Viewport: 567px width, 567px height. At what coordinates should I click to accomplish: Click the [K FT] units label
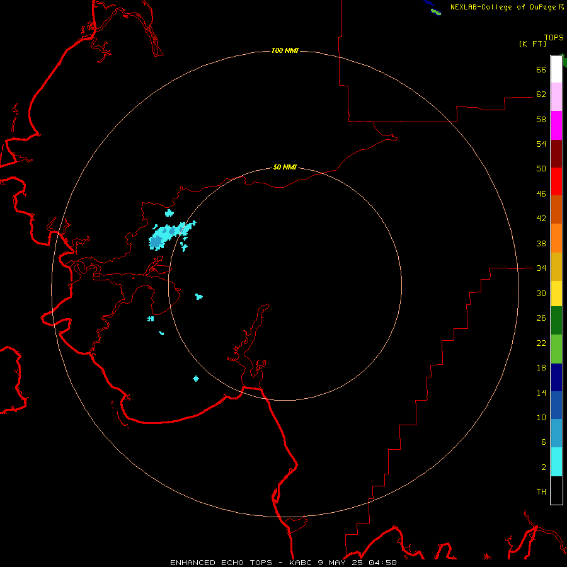(x=532, y=43)
